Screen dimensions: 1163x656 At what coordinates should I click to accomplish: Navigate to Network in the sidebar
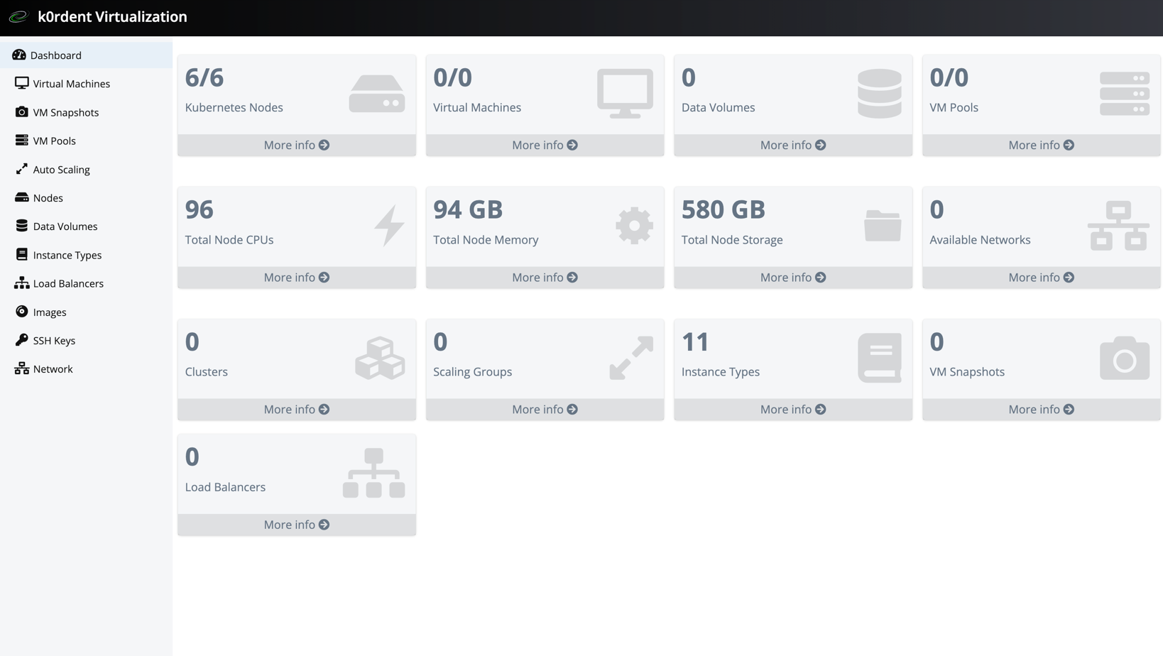[53, 369]
